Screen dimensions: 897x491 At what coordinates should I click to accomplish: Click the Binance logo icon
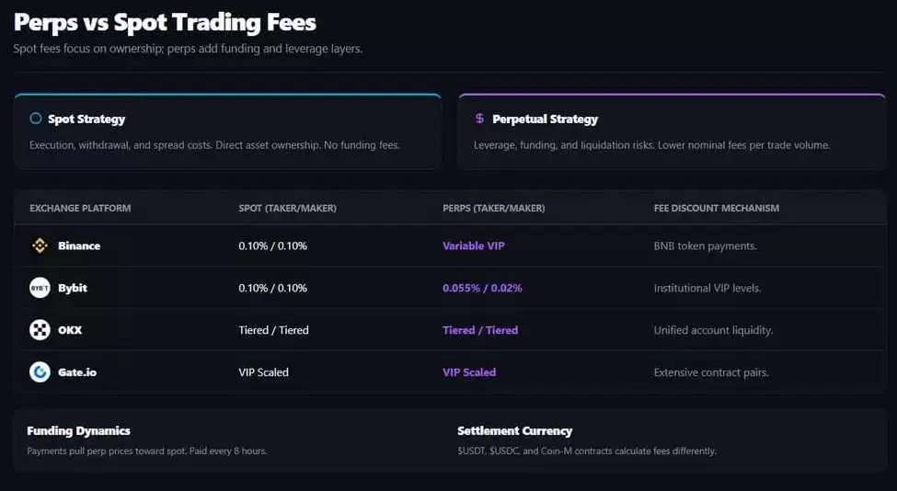coord(40,245)
